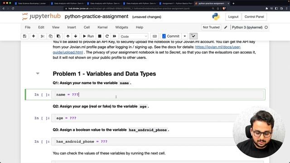Viewport: 290px width, 163px height.
Task: Open the cell type Code dropdown
Action: point(134,36)
